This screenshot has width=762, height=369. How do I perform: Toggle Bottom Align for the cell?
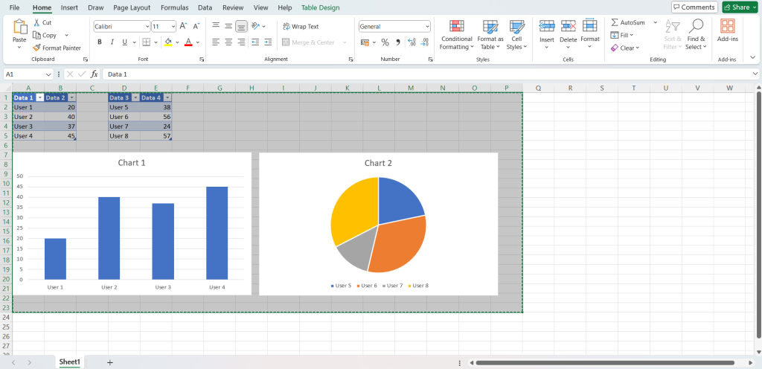[x=241, y=26]
